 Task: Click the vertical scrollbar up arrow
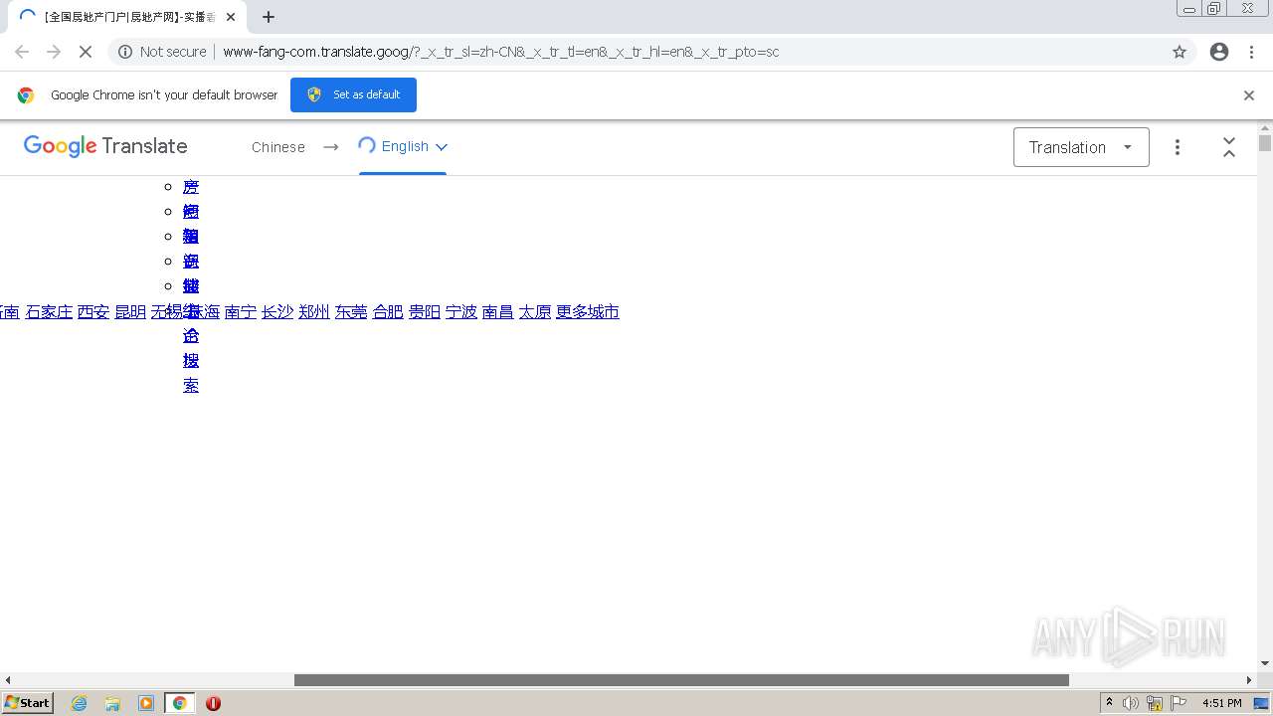click(1265, 127)
